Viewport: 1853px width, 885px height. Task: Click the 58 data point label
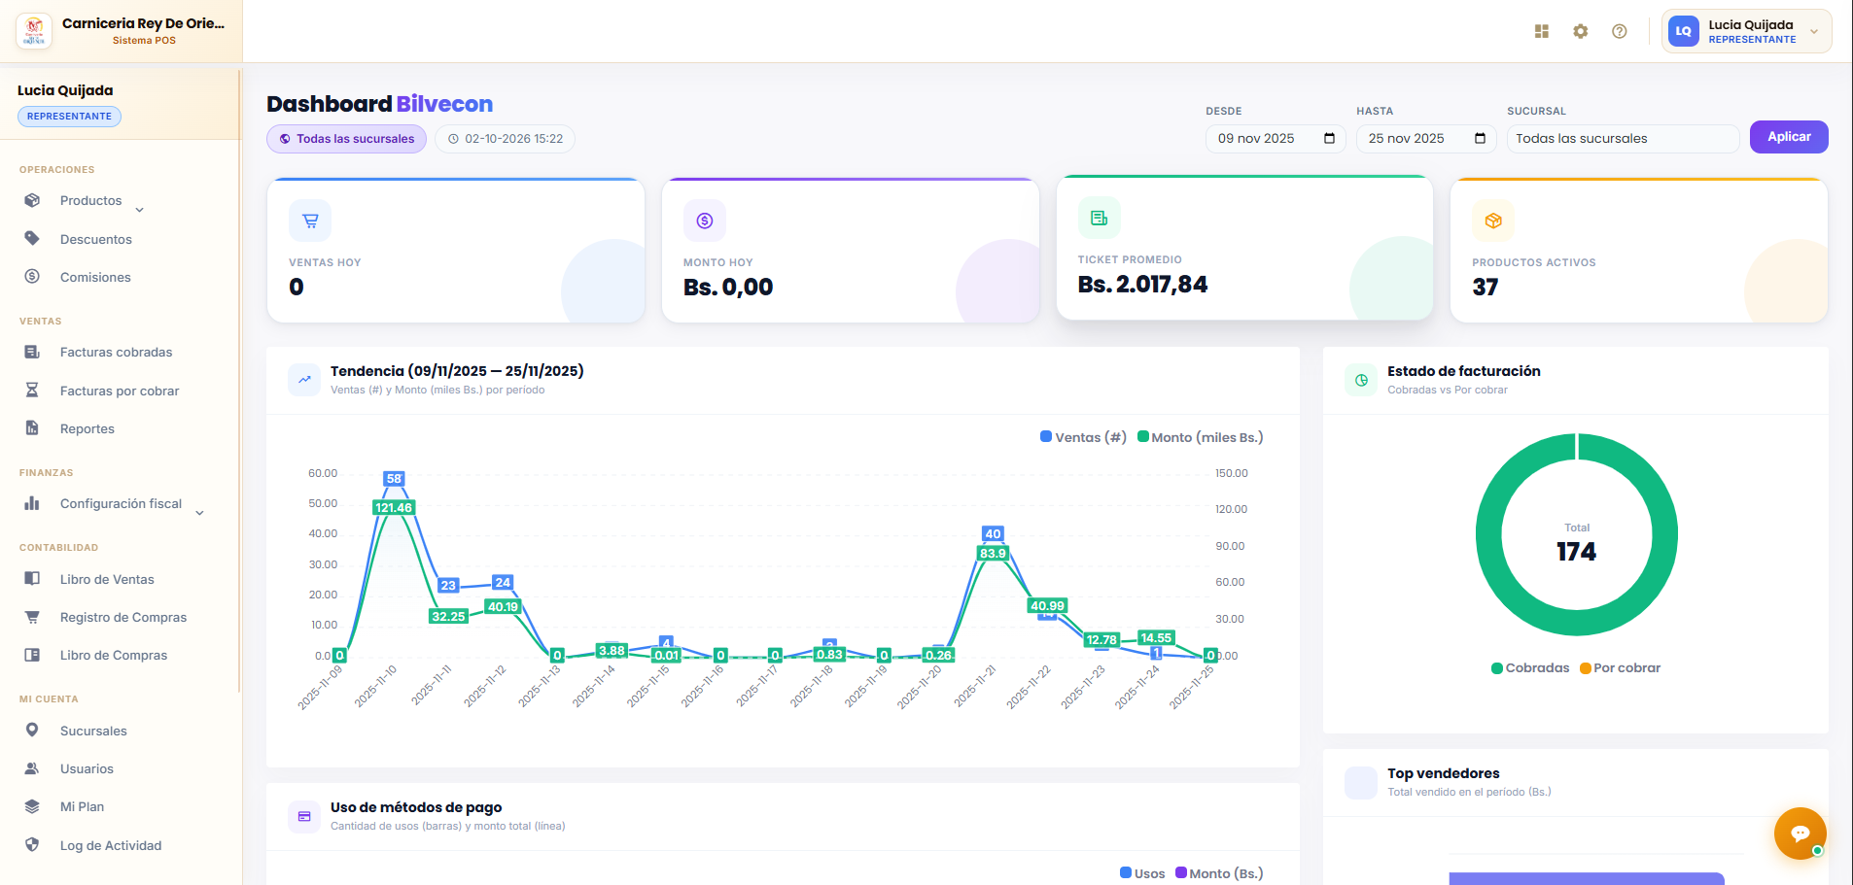pyautogui.click(x=394, y=479)
